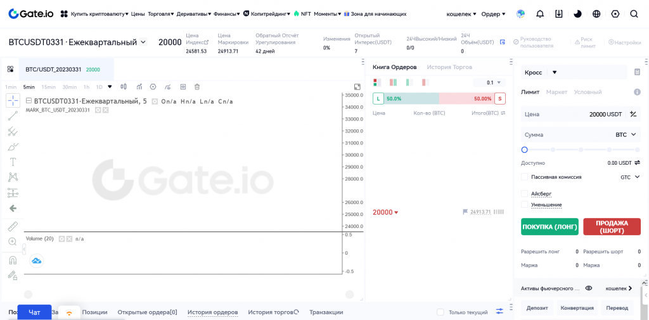Tick the Только текущий checkbox
The width and height of the screenshot is (649, 320).
point(440,312)
